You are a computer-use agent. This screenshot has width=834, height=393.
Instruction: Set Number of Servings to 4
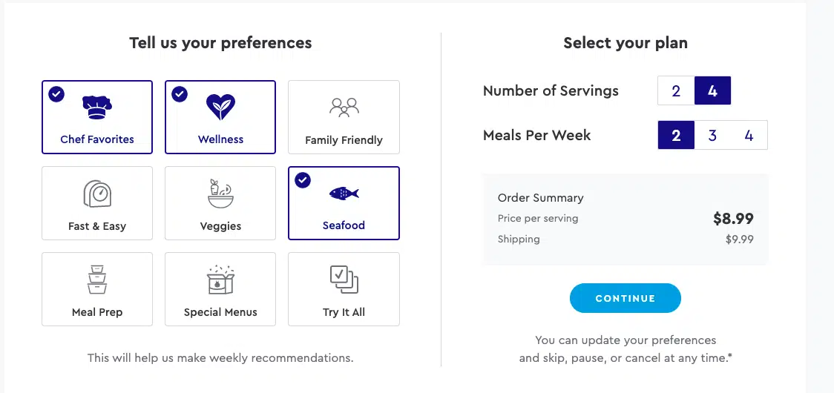[x=713, y=91]
